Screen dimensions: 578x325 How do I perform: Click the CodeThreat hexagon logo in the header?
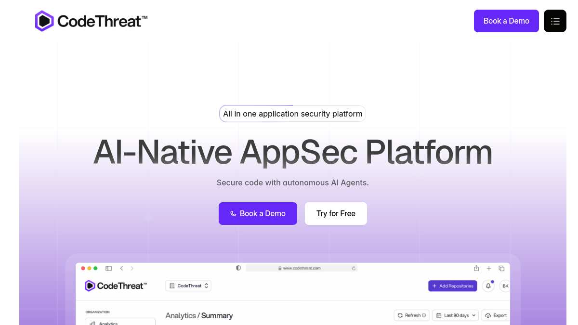point(44,21)
